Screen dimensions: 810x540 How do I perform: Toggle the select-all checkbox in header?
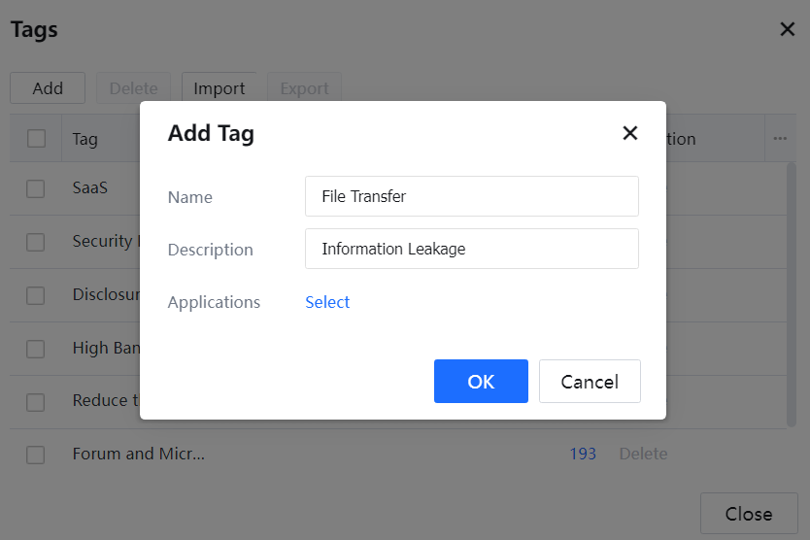pos(37,139)
